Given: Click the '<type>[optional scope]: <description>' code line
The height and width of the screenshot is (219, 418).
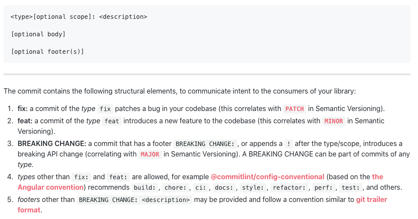Looking at the screenshot, I should 79,17.
